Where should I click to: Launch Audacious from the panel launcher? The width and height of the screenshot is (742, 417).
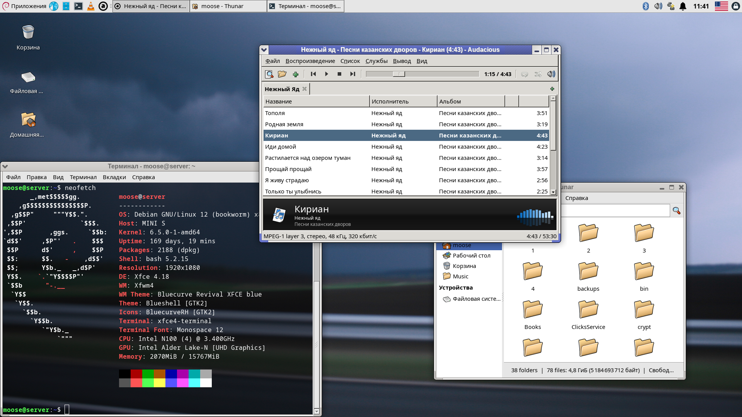coord(103,6)
